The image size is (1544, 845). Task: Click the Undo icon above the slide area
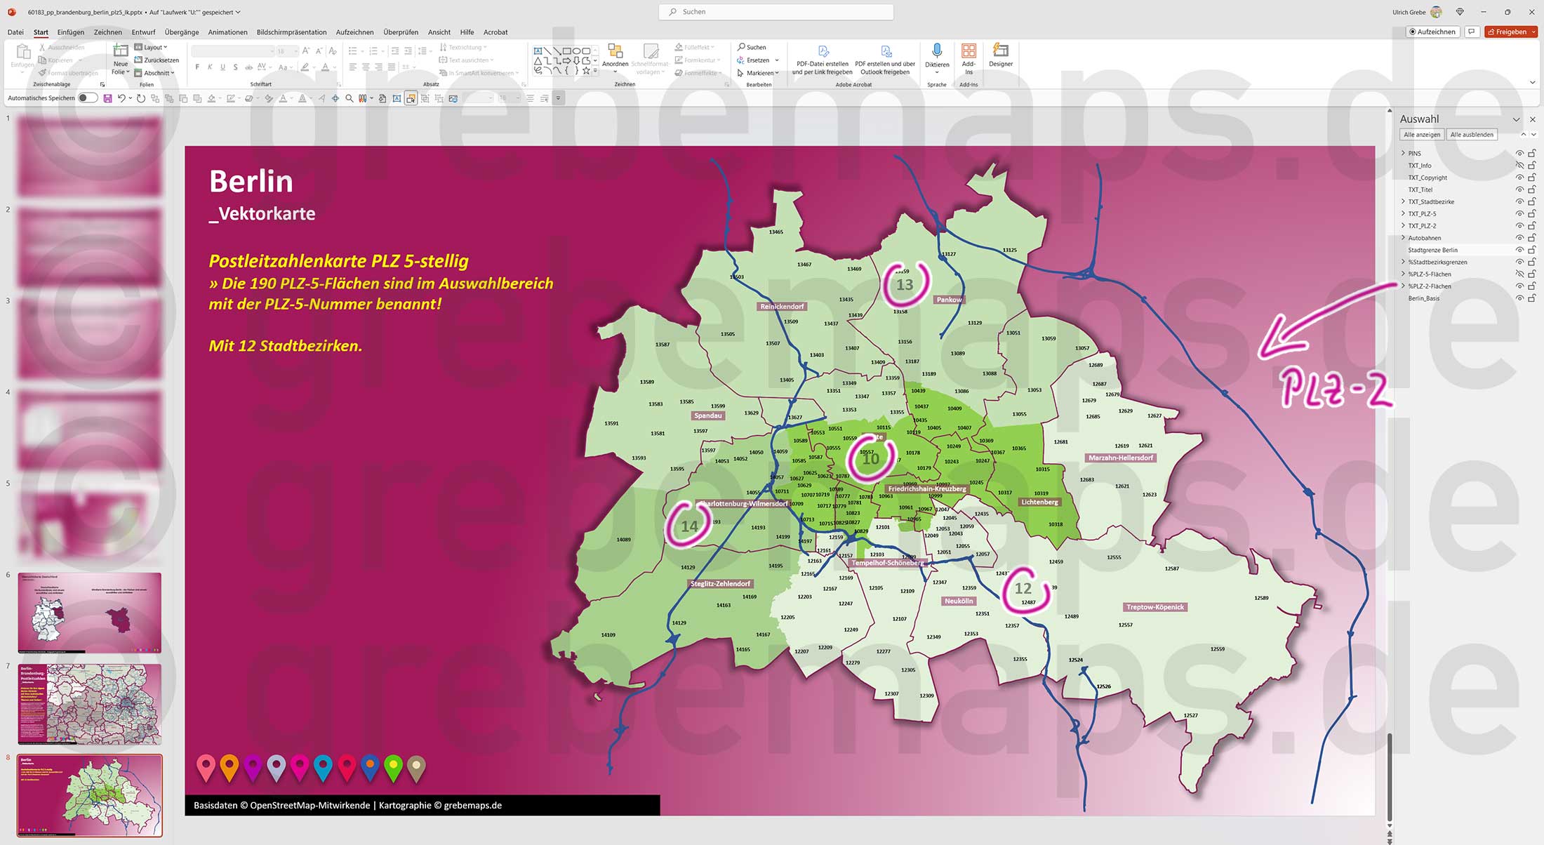[x=121, y=98]
